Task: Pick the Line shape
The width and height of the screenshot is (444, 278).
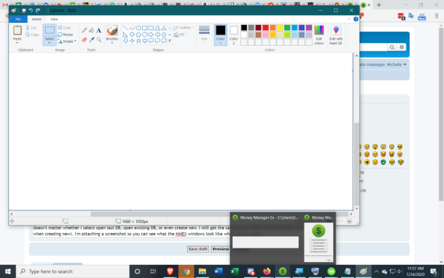Action: pyautogui.click(x=125, y=28)
